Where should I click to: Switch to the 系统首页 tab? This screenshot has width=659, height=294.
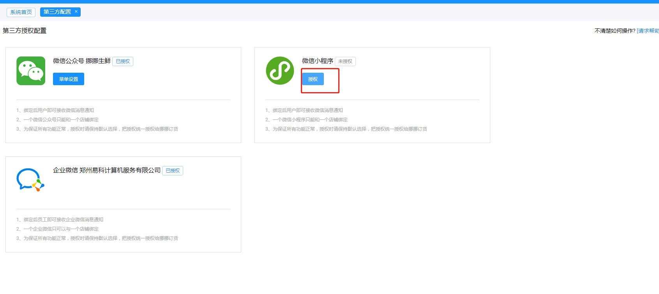click(21, 12)
